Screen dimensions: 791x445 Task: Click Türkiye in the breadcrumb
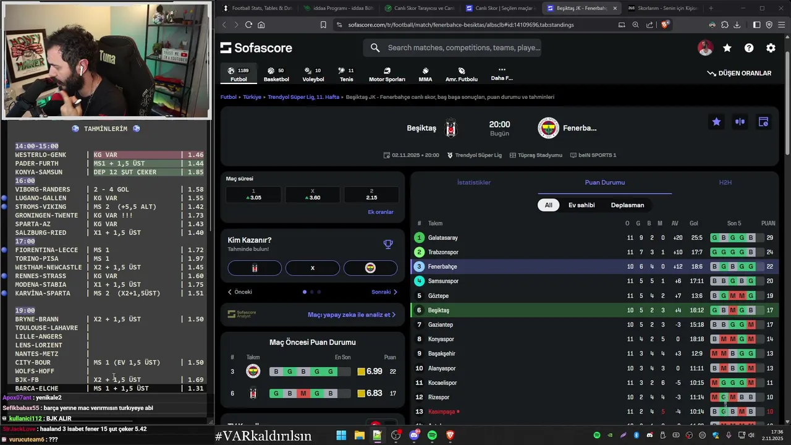(252, 97)
